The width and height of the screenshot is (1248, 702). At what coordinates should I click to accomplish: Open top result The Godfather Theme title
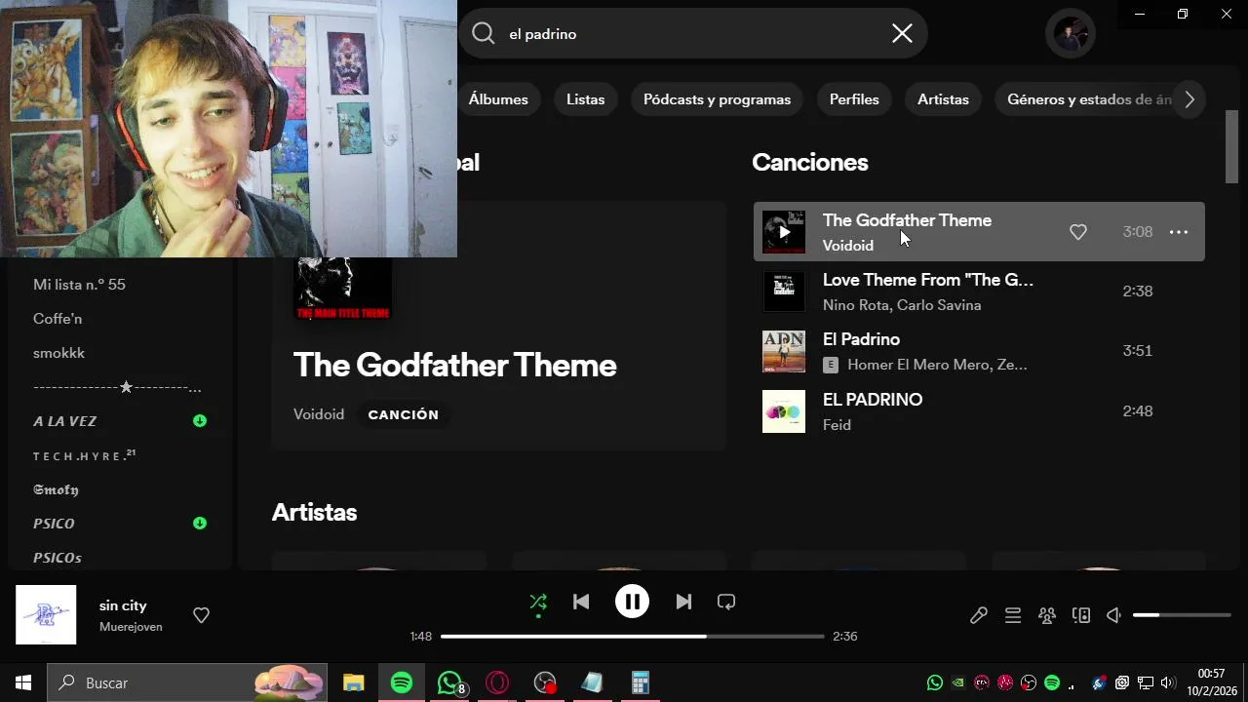click(x=455, y=366)
